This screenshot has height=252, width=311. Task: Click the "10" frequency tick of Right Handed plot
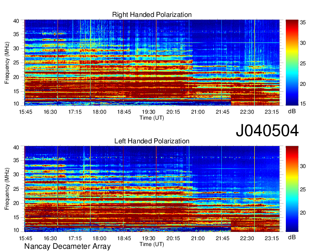tap(16, 104)
